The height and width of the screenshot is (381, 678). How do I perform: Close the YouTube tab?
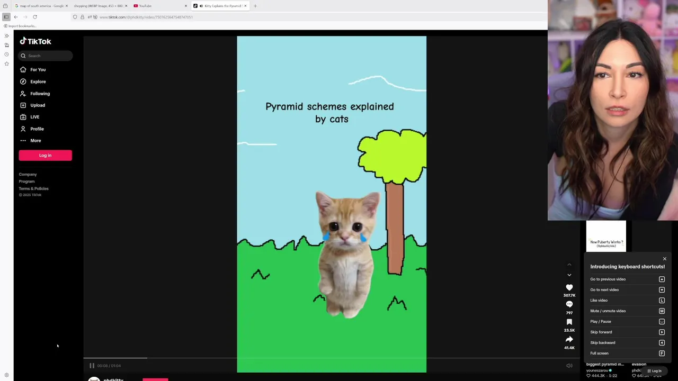click(185, 6)
